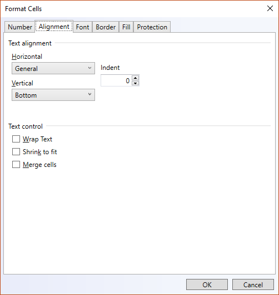Decrease indent with the down arrow

(x=135, y=83)
